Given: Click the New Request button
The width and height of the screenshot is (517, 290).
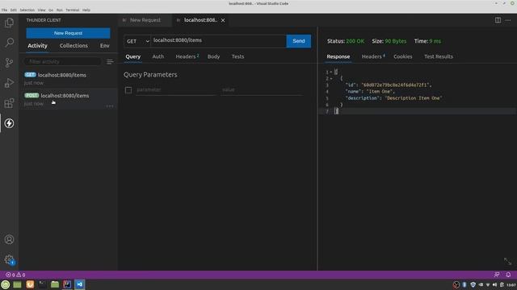Looking at the screenshot, I should [68, 33].
